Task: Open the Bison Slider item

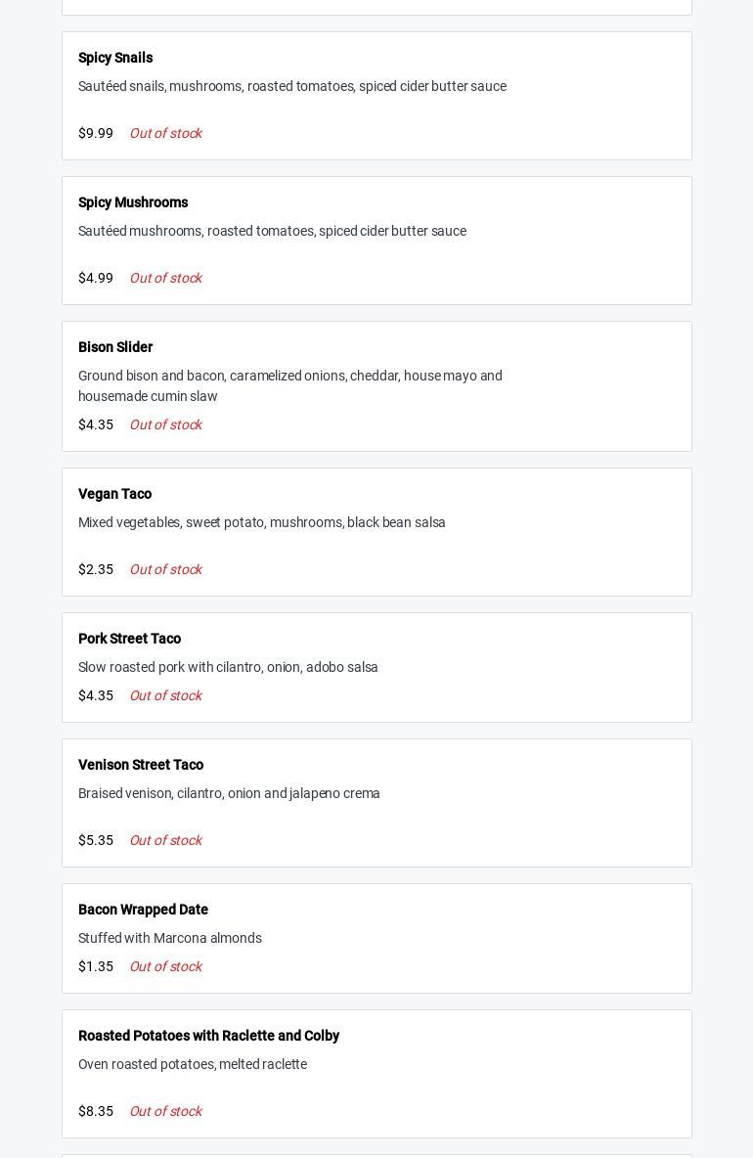Action: [x=115, y=347]
